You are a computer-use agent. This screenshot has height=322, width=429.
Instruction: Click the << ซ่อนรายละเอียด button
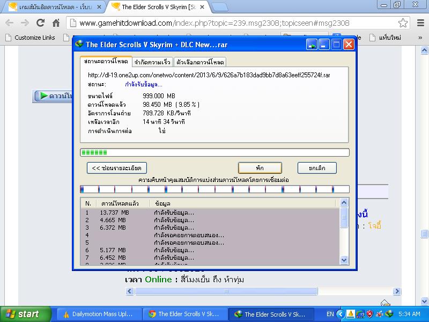coord(117,168)
